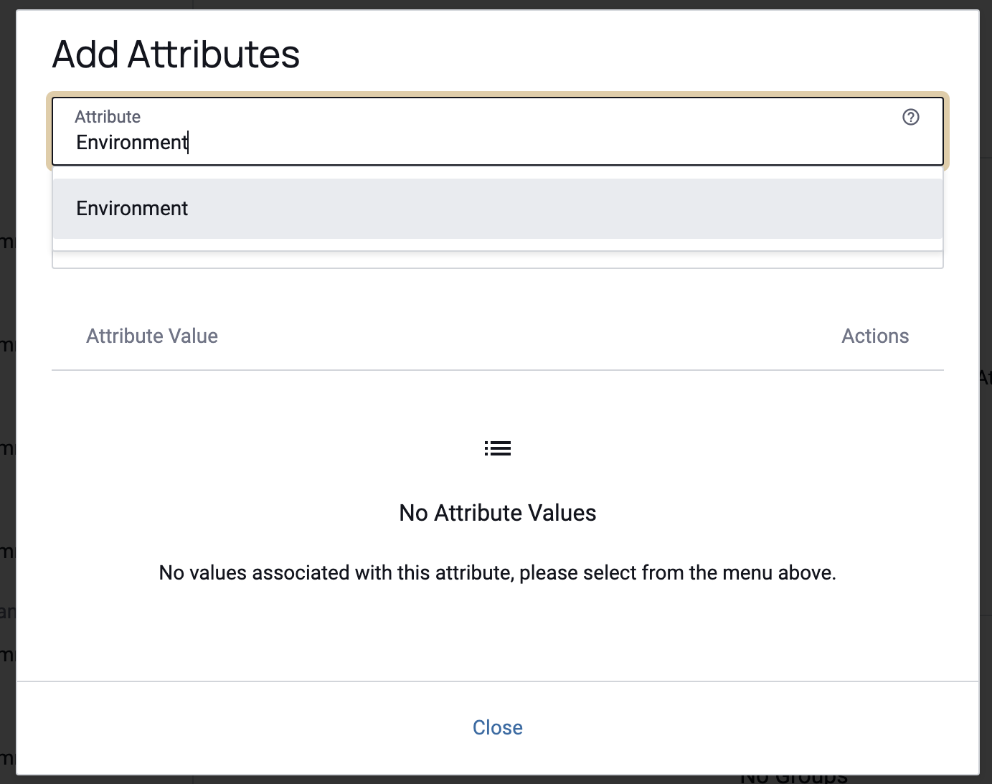Click the Add Attributes dialog title
The height and width of the screenshot is (784, 992).
pos(176,55)
